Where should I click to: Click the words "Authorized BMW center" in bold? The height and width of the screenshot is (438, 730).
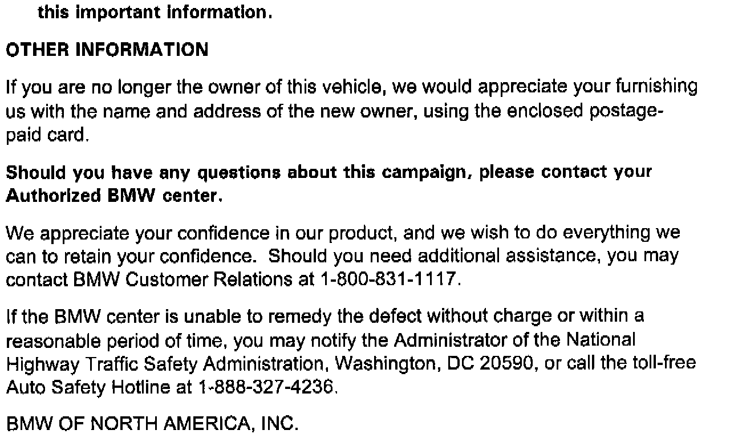click(112, 197)
